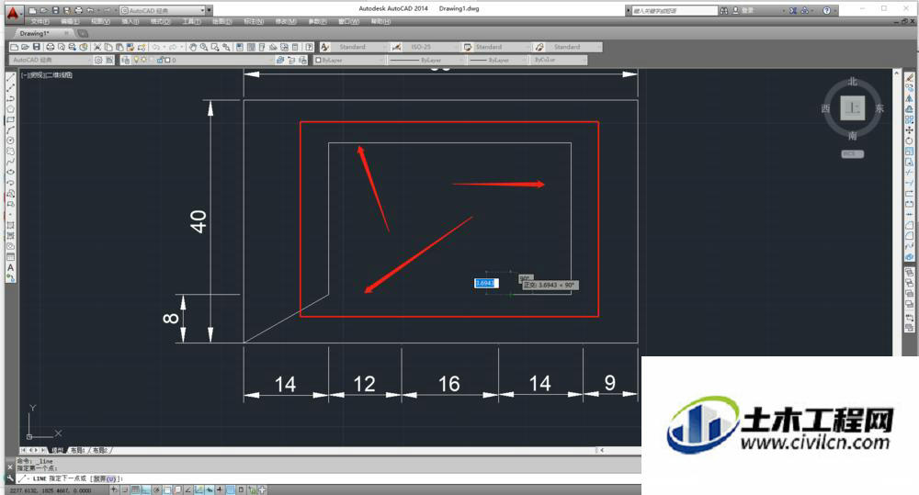The image size is (919, 495).
Task: Click the new drawing tab button
Action: click(x=83, y=33)
